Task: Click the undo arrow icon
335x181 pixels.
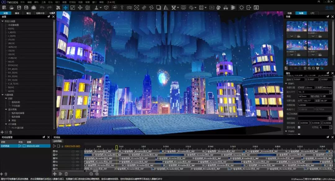Action: tap(42, 8)
